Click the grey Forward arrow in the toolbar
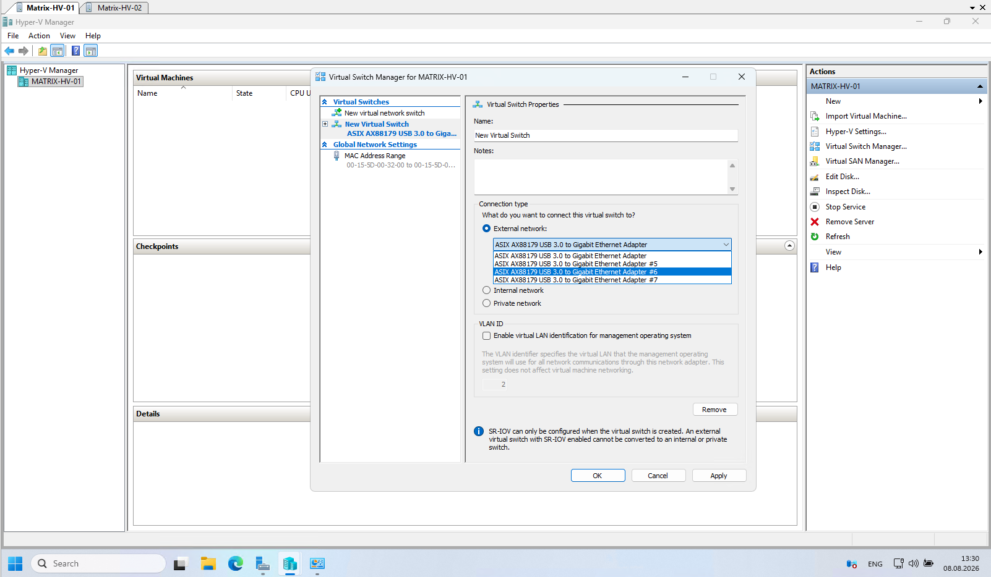This screenshot has height=577, width=991. tap(24, 51)
